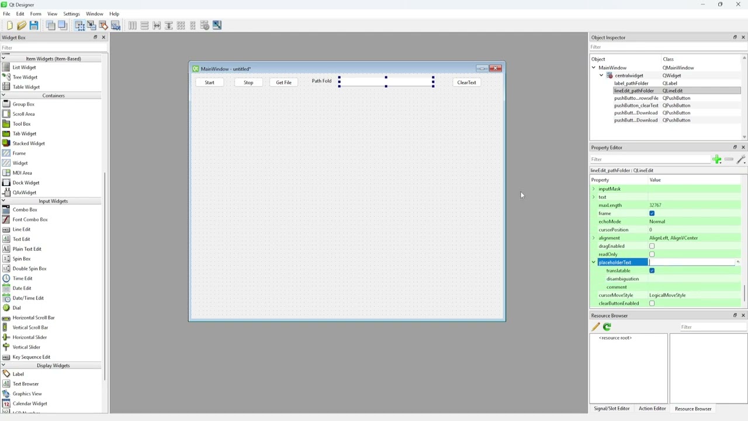Click the Save form floppy icon
The image size is (748, 421).
[34, 25]
